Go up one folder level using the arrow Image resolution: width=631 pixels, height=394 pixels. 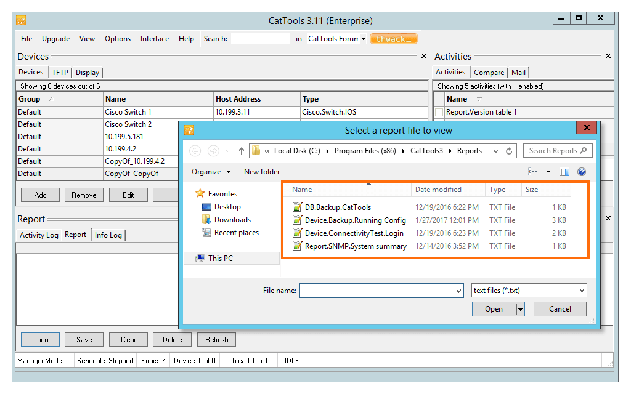pyautogui.click(x=241, y=150)
